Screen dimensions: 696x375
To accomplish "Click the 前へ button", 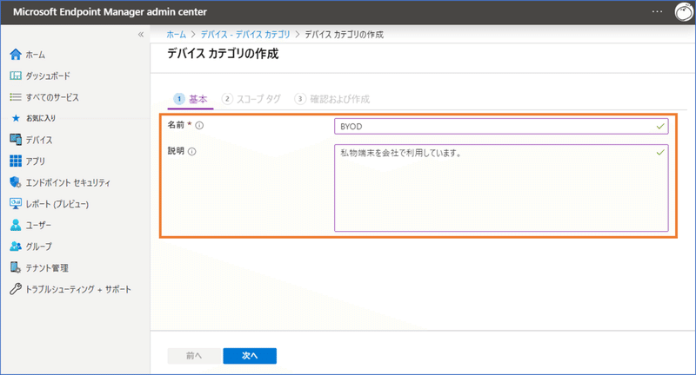I will click(194, 356).
